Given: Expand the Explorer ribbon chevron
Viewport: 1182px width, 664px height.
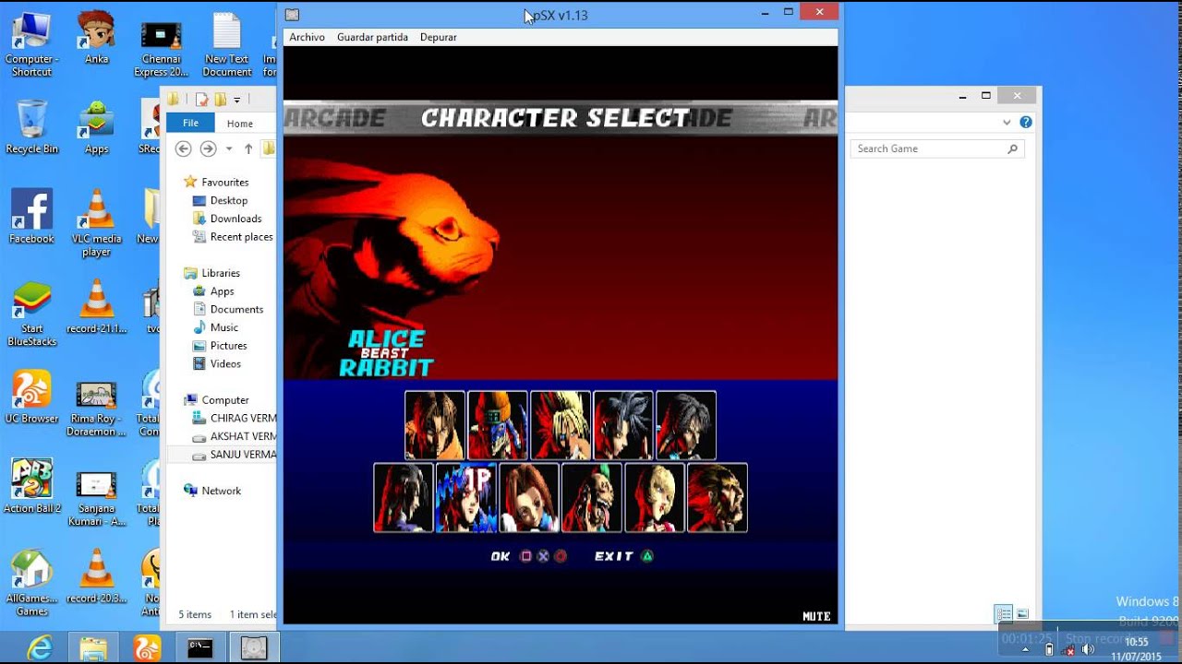Looking at the screenshot, I should click(1007, 122).
